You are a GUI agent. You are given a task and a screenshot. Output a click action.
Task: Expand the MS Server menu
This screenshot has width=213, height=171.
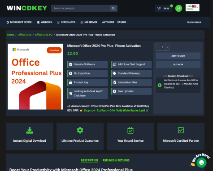tap(90, 22)
